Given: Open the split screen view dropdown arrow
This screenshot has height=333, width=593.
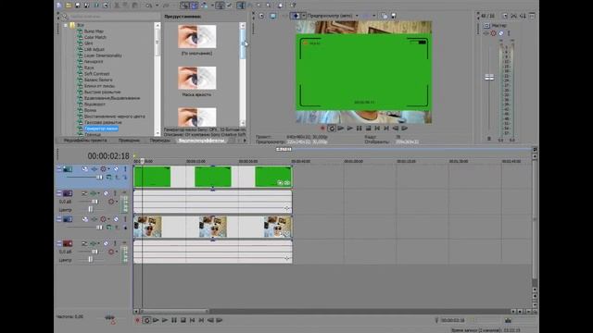Looking at the screenshot, I should (x=303, y=16).
